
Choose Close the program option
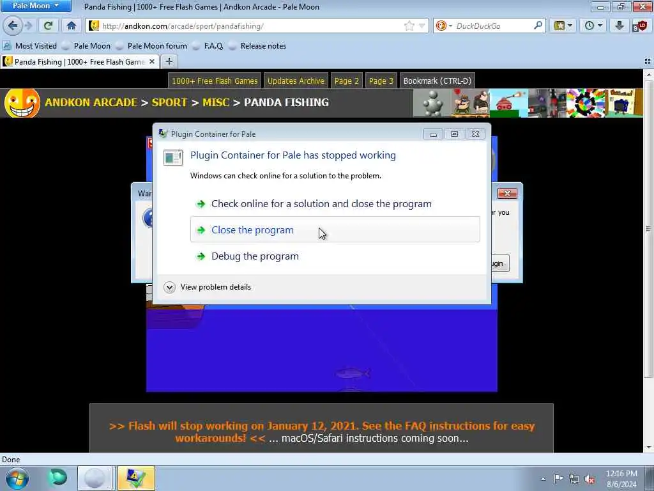[335, 230]
